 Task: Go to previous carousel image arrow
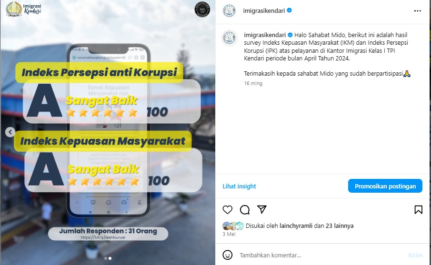[x=10, y=132]
